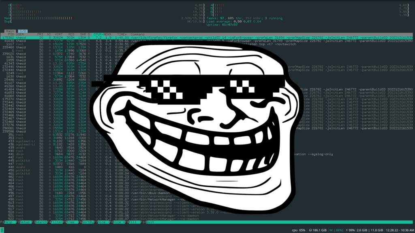
Task: Click the F7 Nice - button
Action: [x=101, y=222]
